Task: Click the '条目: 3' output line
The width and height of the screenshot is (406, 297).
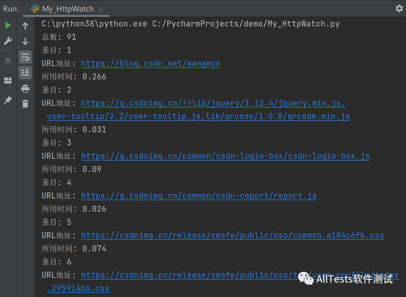Action: coord(56,142)
